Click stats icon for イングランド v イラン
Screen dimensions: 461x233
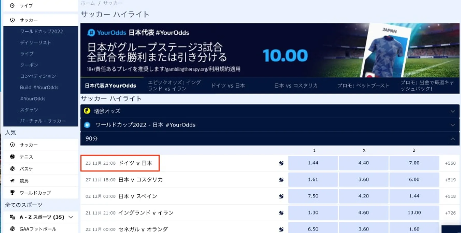[281, 213]
